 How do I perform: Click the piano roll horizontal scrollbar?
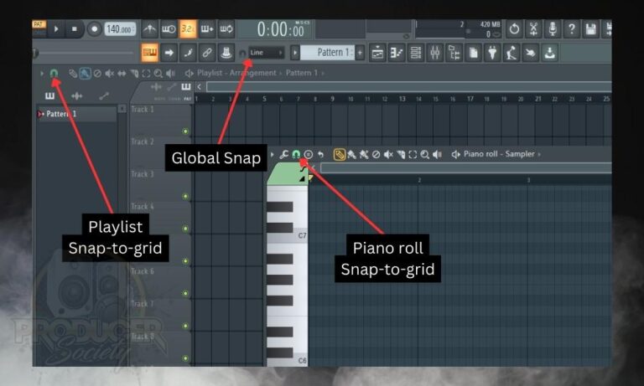tap(465, 167)
